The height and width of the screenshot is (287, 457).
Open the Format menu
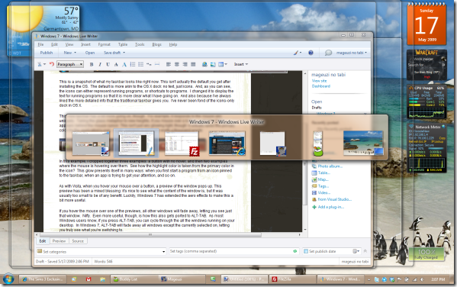[104, 44]
